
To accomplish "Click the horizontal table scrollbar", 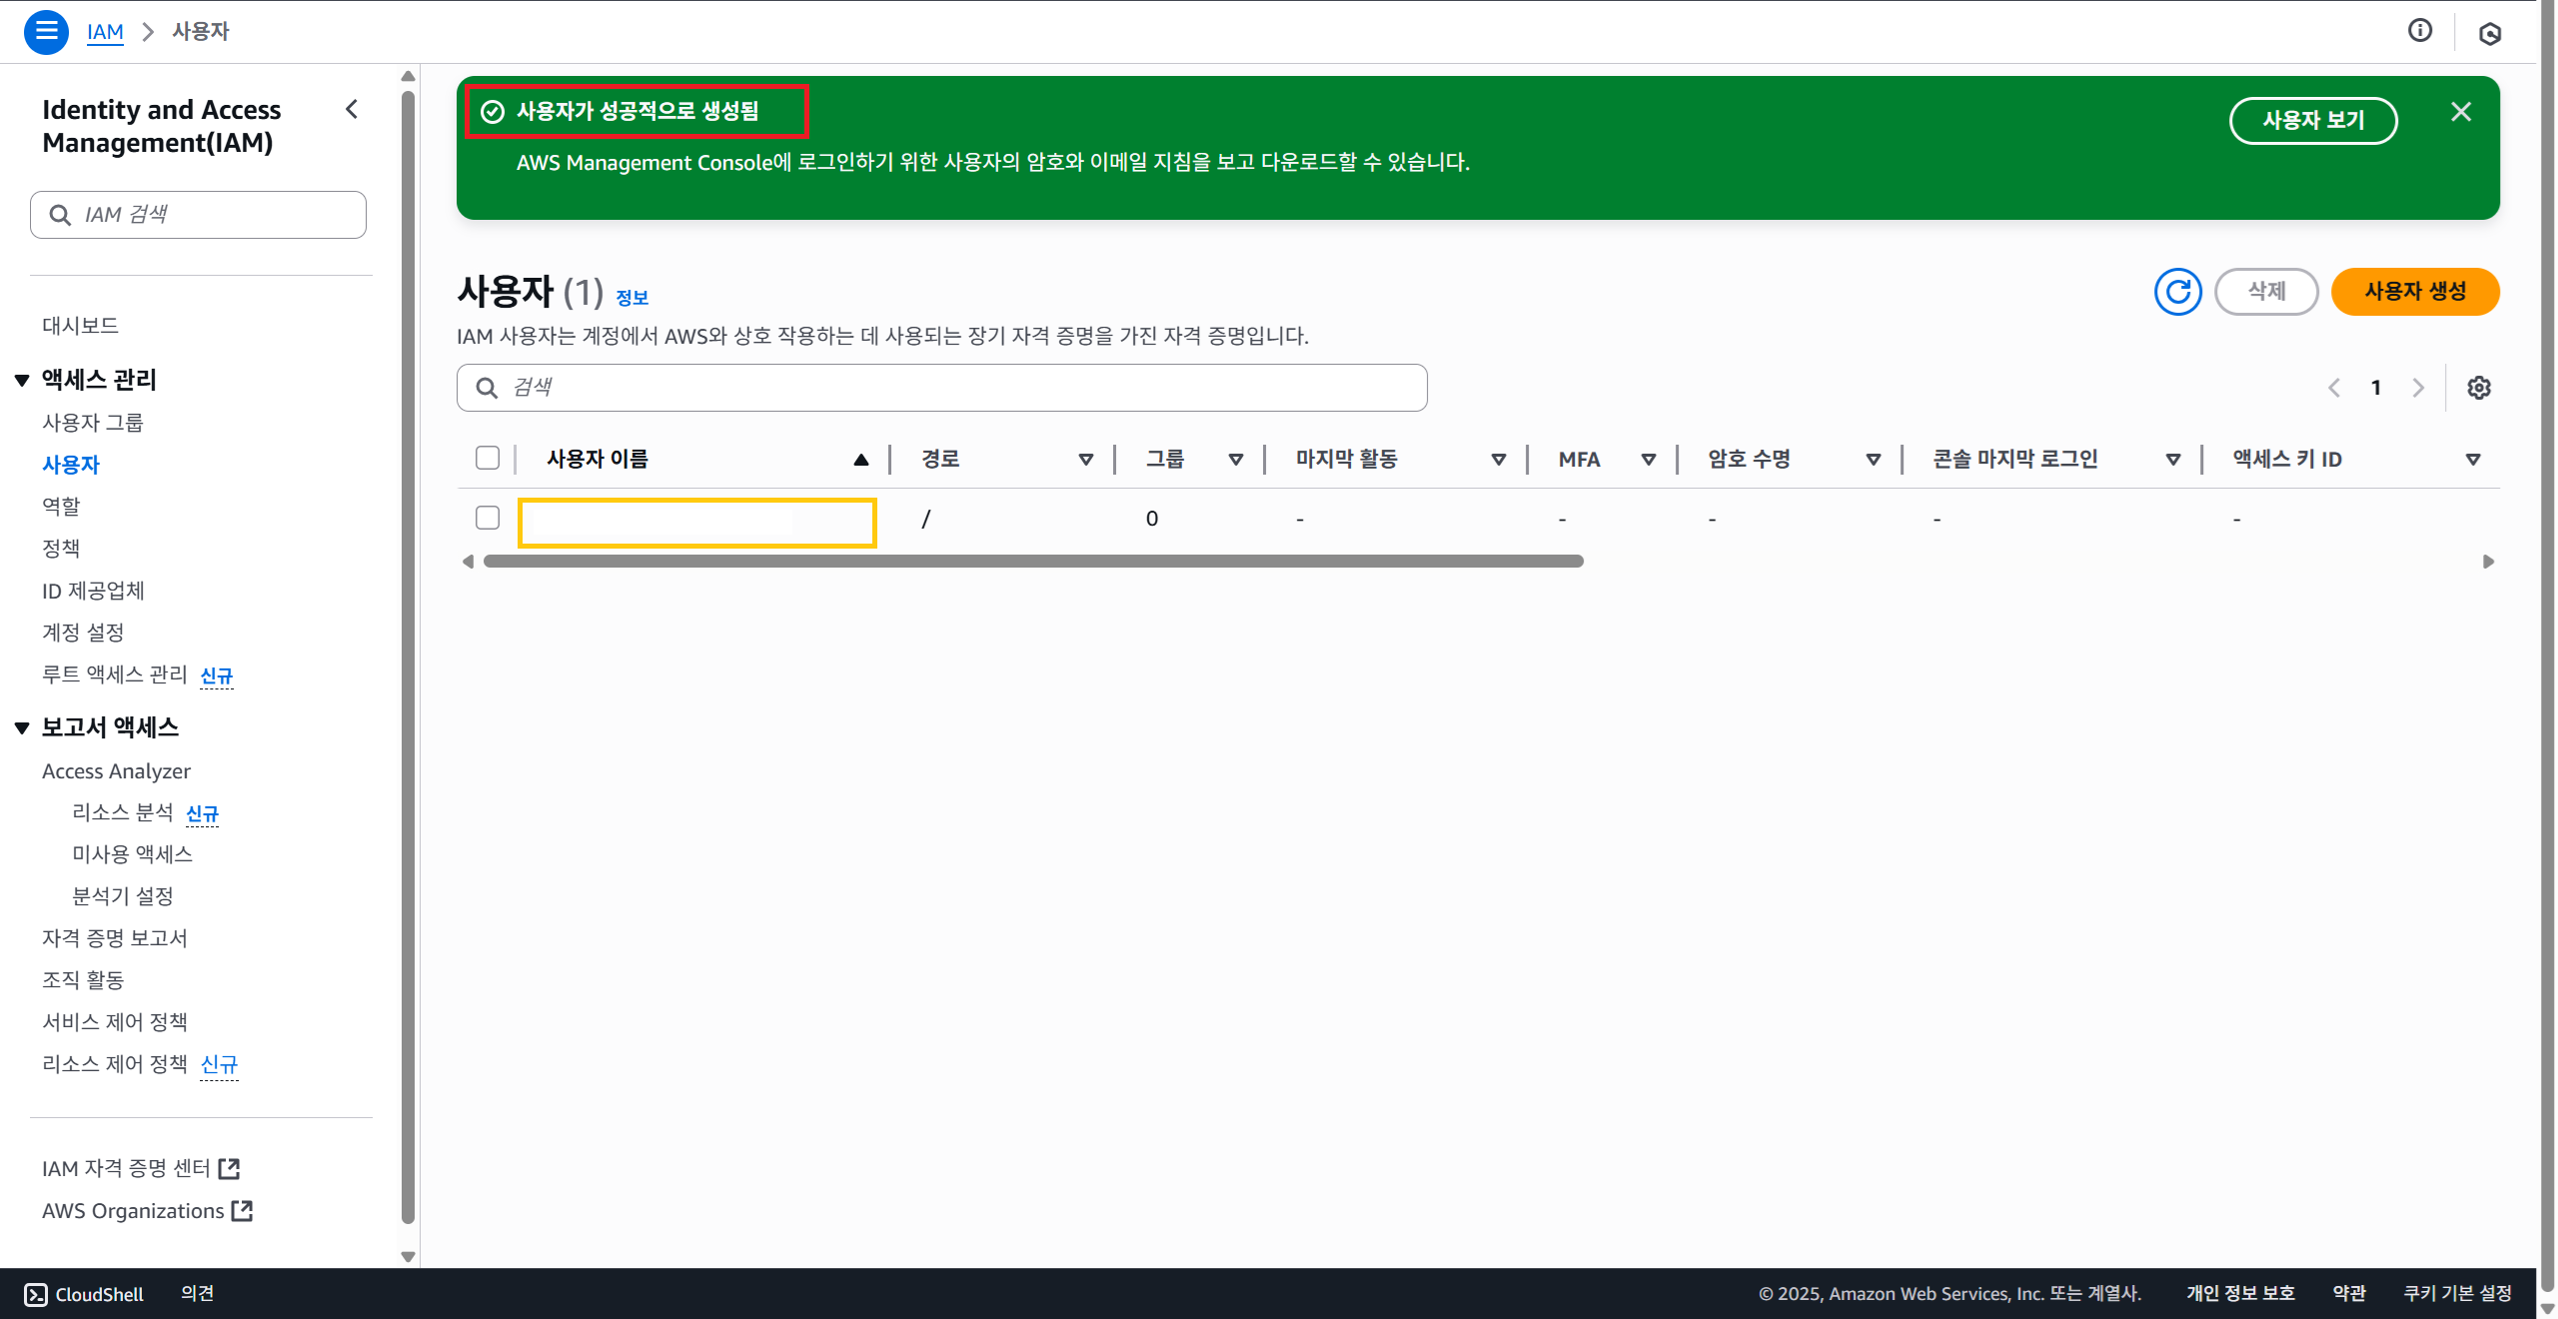I will coord(1033,562).
